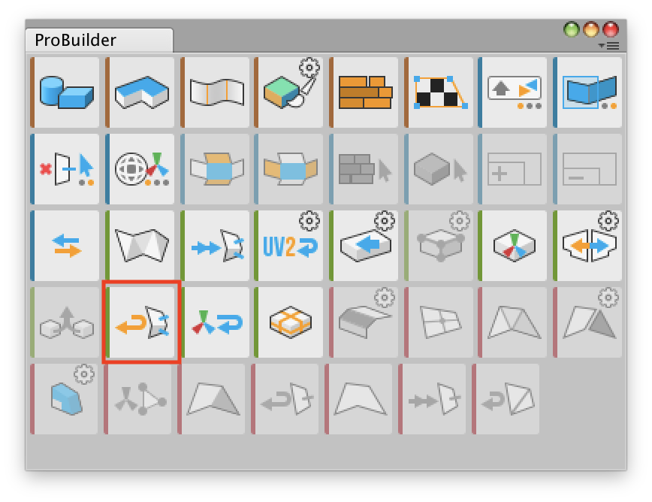Image resolution: width=652 pixels, height=502 pixels.
Task: Click the green window button
Action: click(x=572, y=29)
